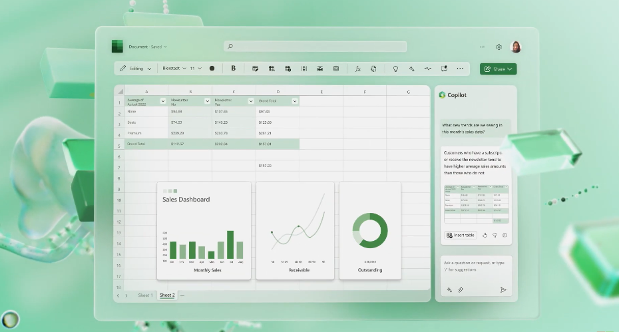Screen dimensions: 619x332
Task: Open the header more options ellipsis
Action: pyautogui.click(x=482, y=47)
